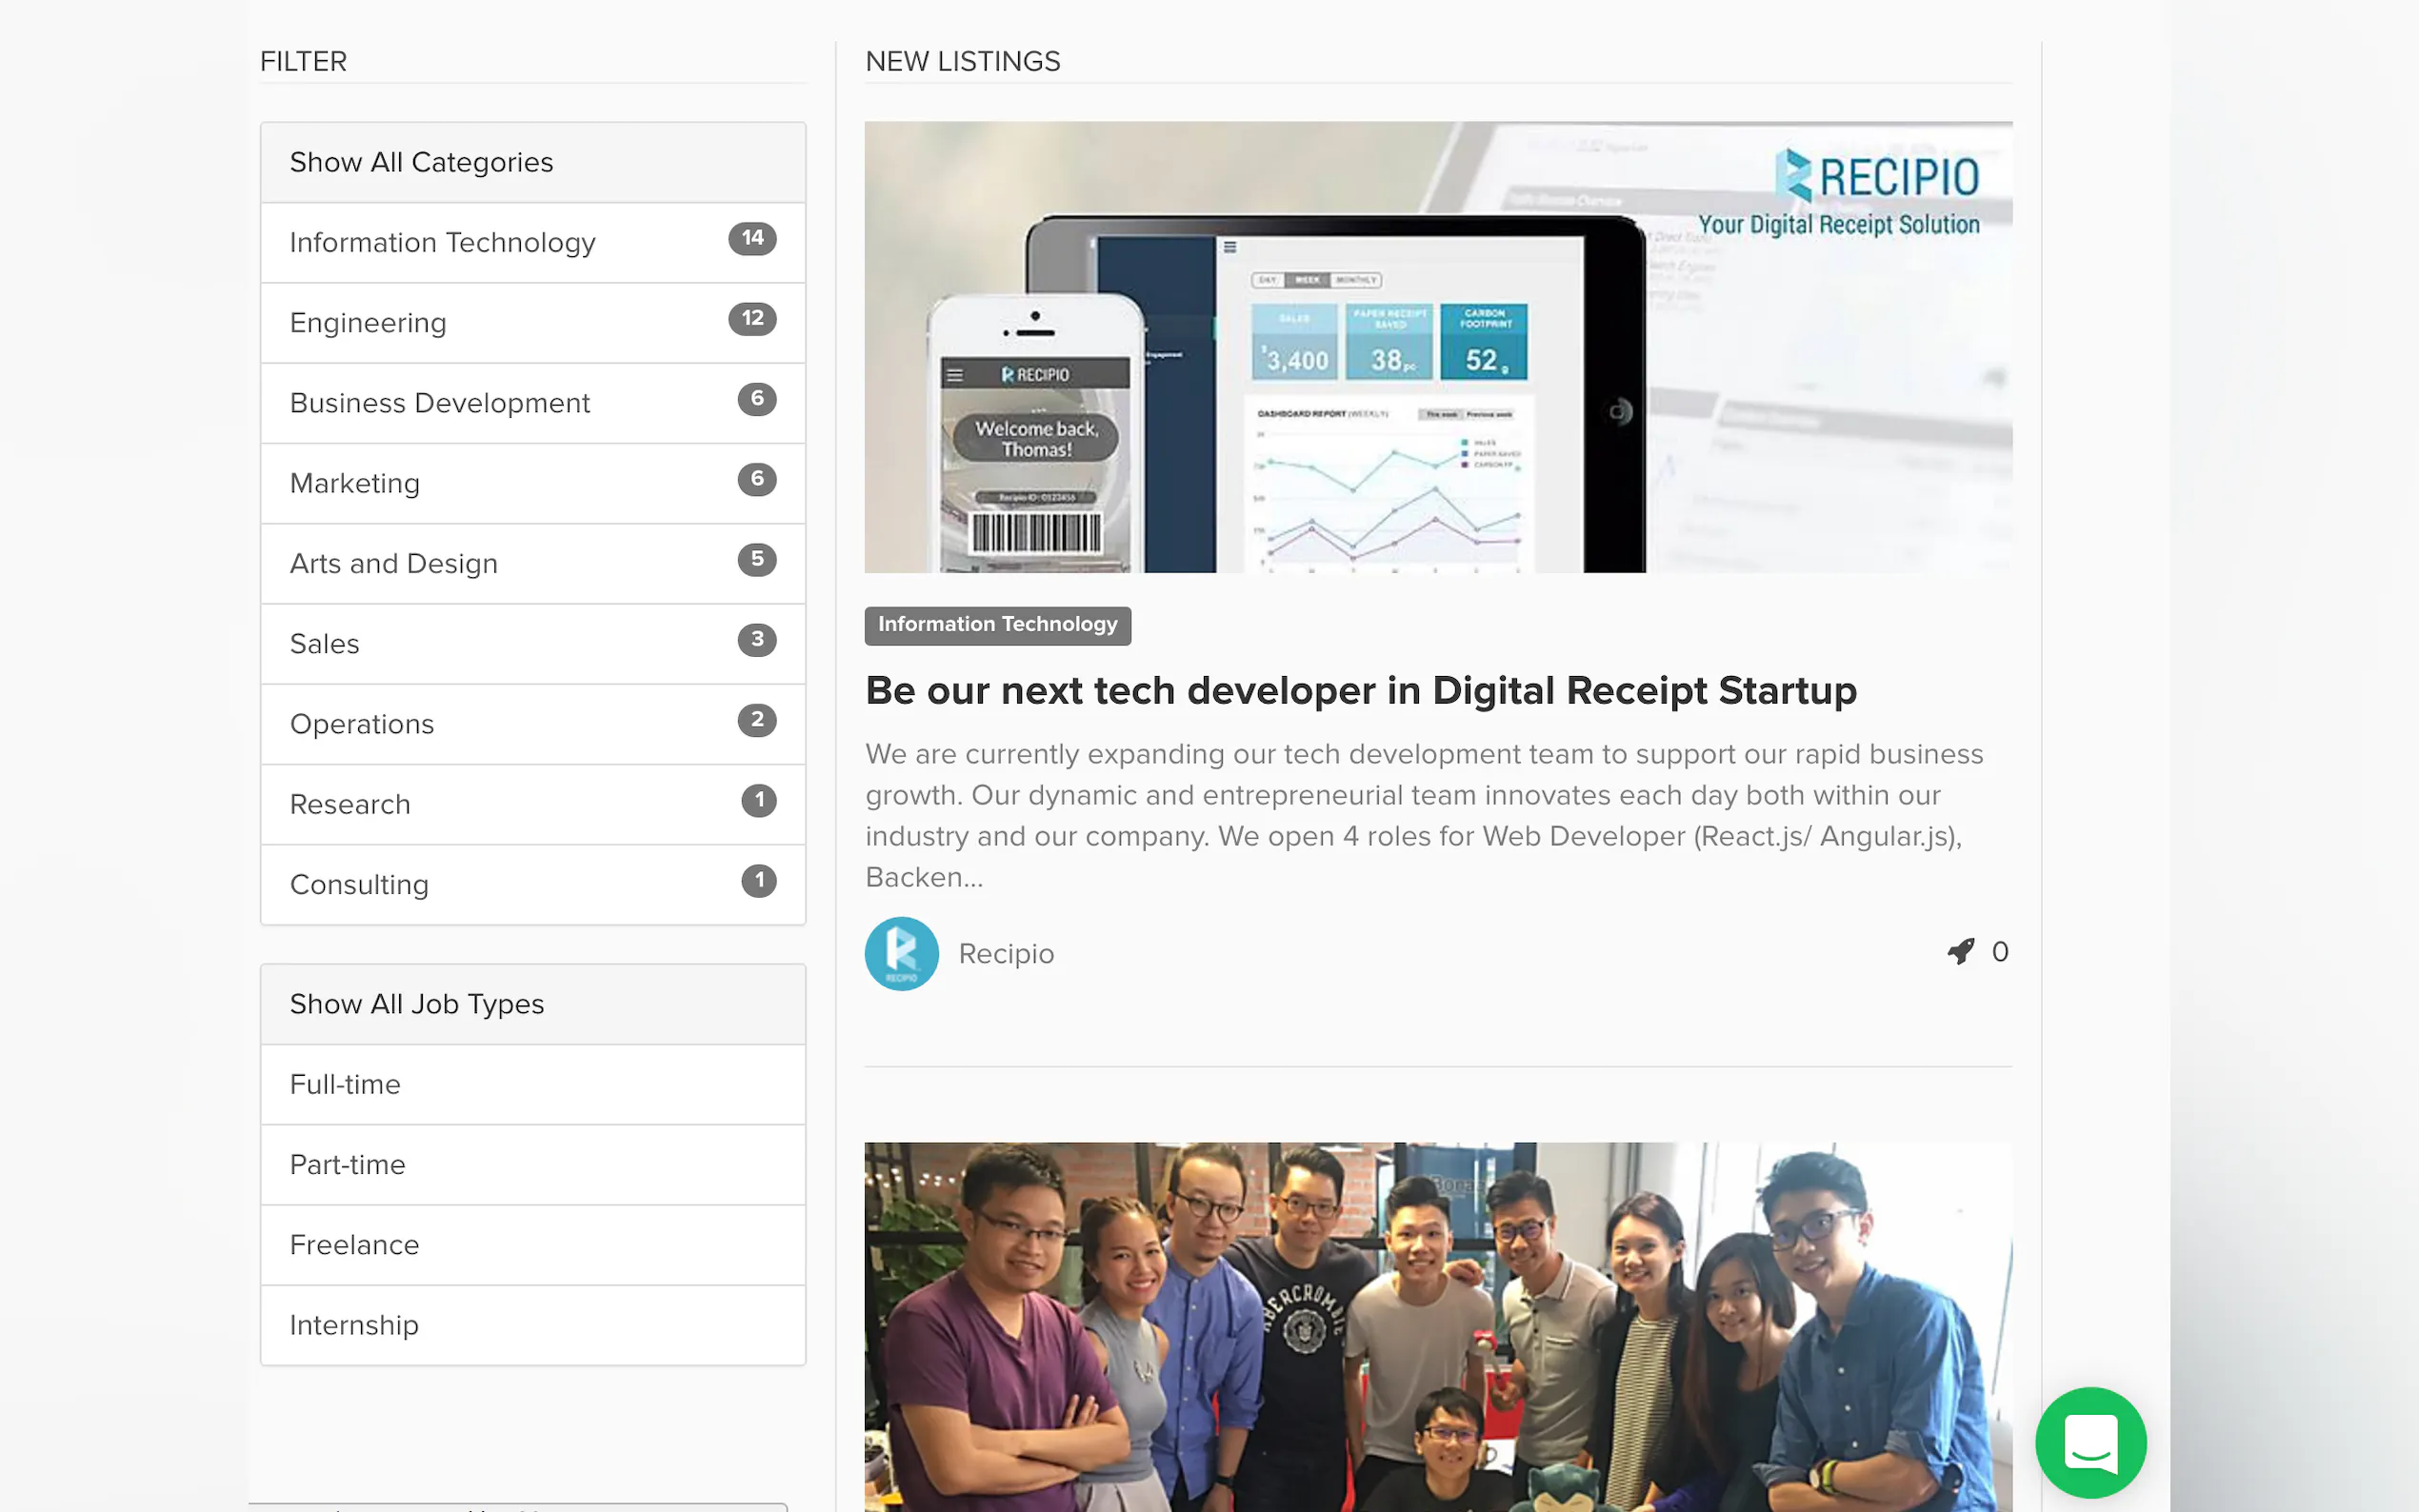
Task: Select the Information Technology category filter
Action: 442,243
